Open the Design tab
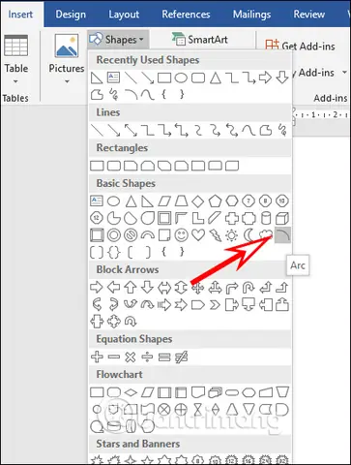The width and height of the screenshot is (351, 465). pos(71,15)
